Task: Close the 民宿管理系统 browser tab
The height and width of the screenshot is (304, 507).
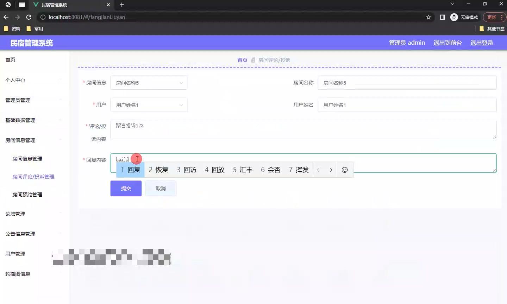Action: [108, 5]
